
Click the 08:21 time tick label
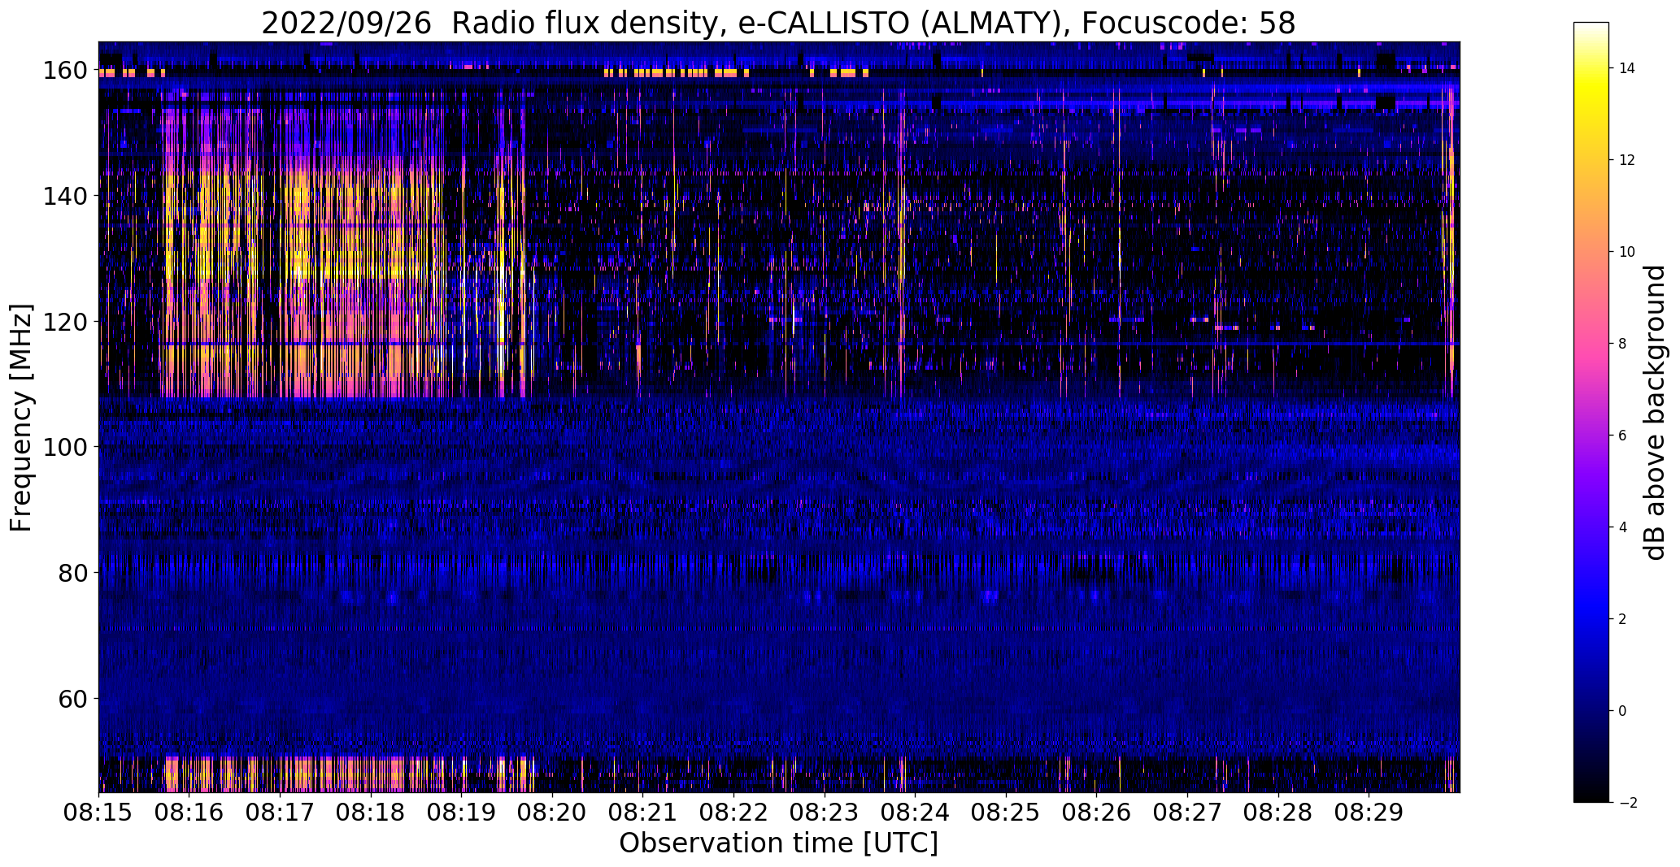(x=642, y=812)
